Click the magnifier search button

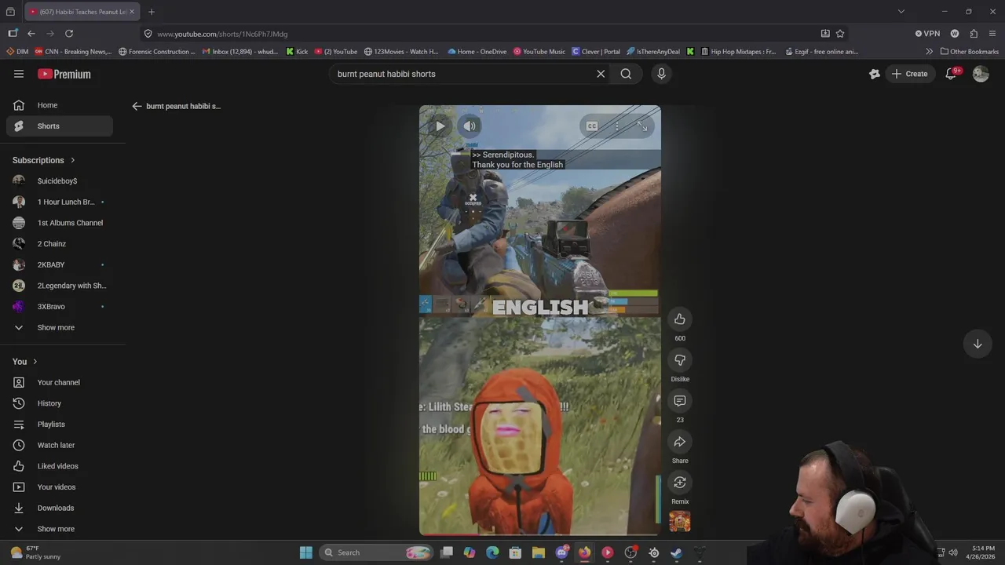pos(626,74)
